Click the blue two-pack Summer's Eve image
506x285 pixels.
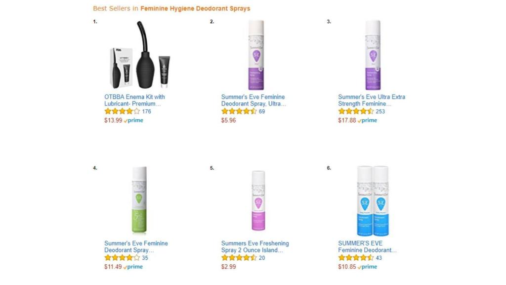(373, 201)
